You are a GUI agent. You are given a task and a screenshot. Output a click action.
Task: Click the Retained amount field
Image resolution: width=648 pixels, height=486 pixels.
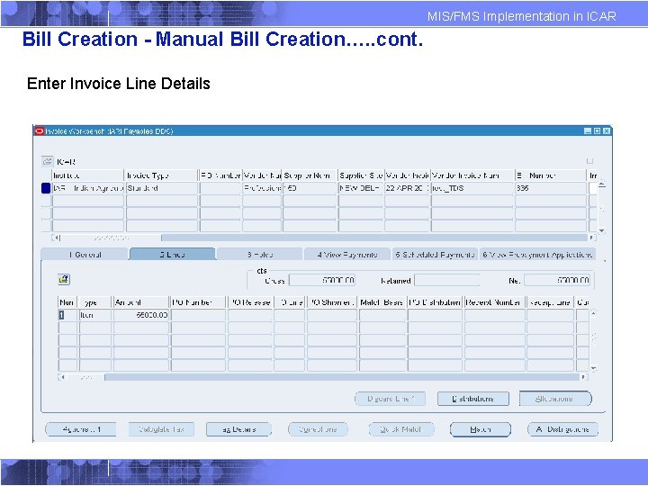447,280
